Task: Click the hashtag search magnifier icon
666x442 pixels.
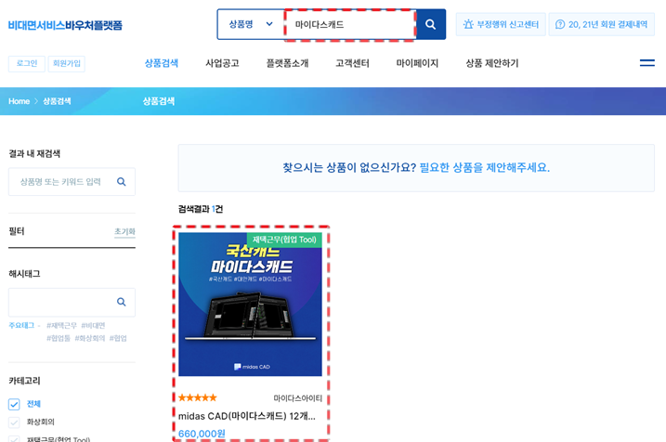Action: coord(122,302)
